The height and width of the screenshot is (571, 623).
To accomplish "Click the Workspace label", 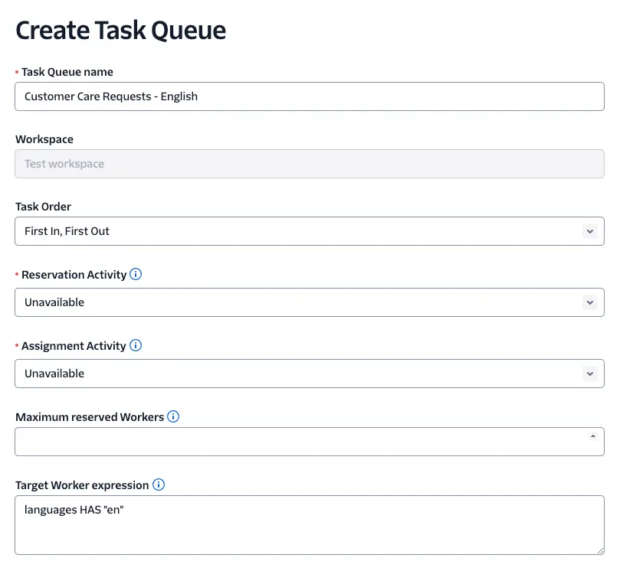I will tap(44, 139).
